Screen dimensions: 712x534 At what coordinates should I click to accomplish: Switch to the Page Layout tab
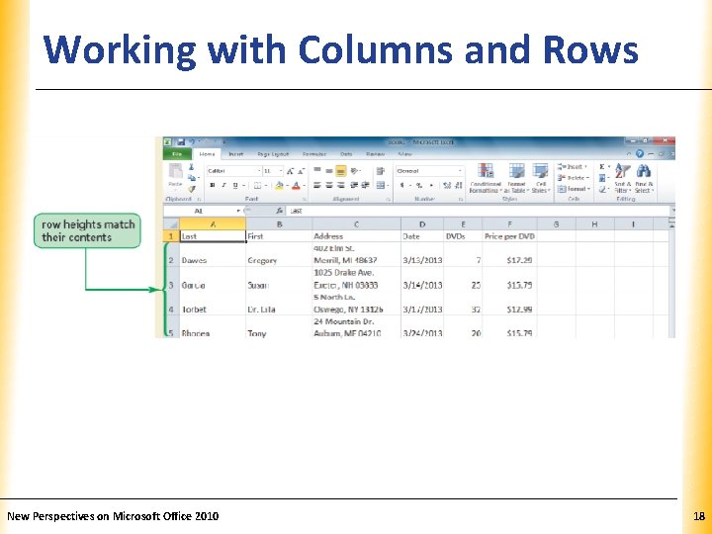(x=273, y=154)
